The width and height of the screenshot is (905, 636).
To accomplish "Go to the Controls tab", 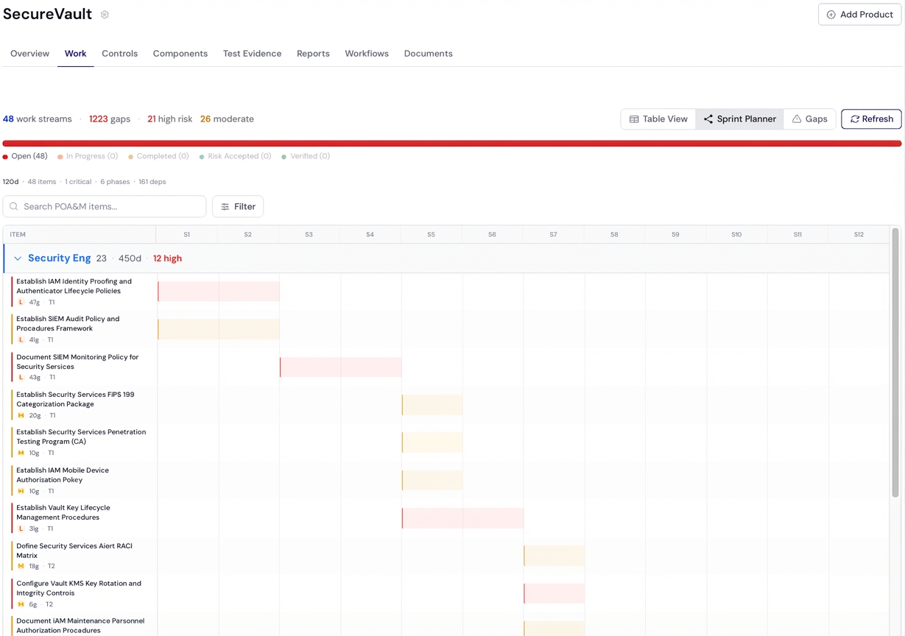I will click(120, 54).
